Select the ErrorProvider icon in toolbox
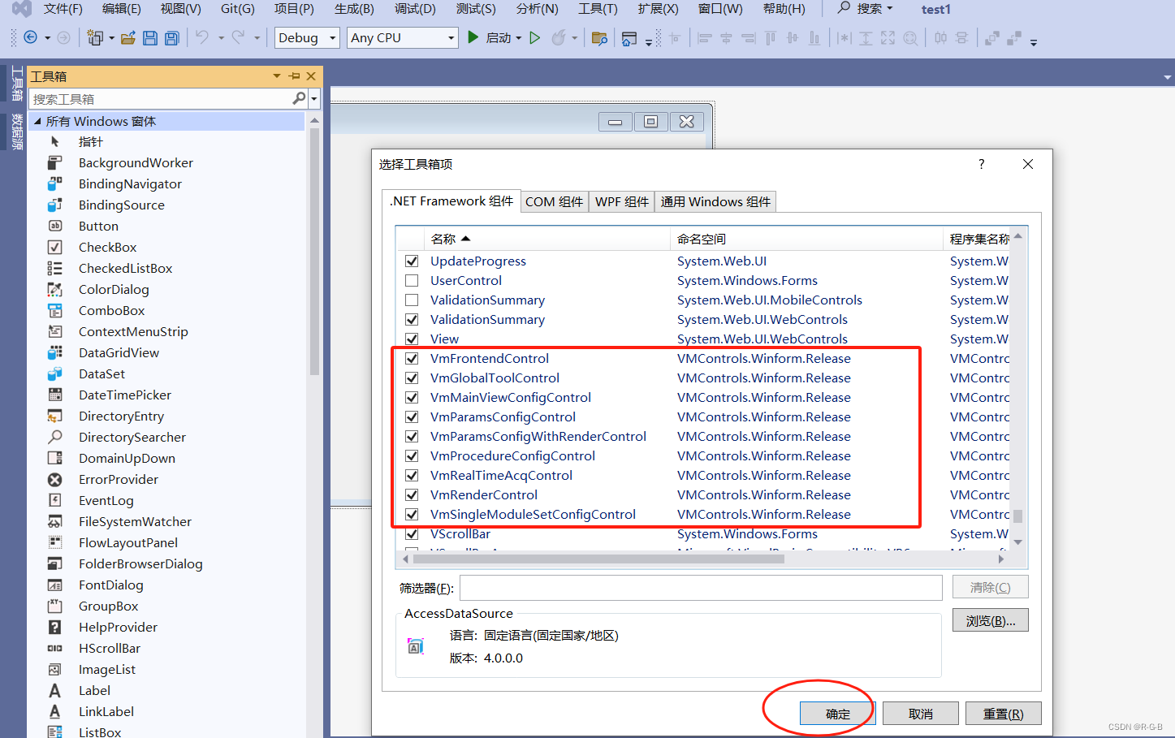Image resolution: width=1175 pixels, height=738 pixels. pos(55,479)
